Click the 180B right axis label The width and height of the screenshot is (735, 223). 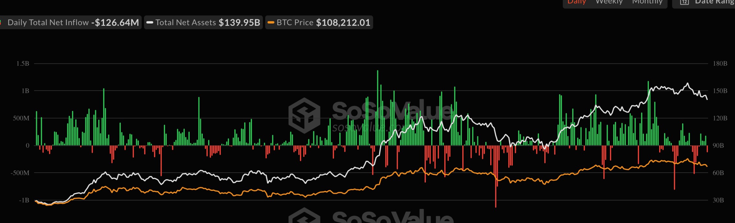click(x=720, y=64)
